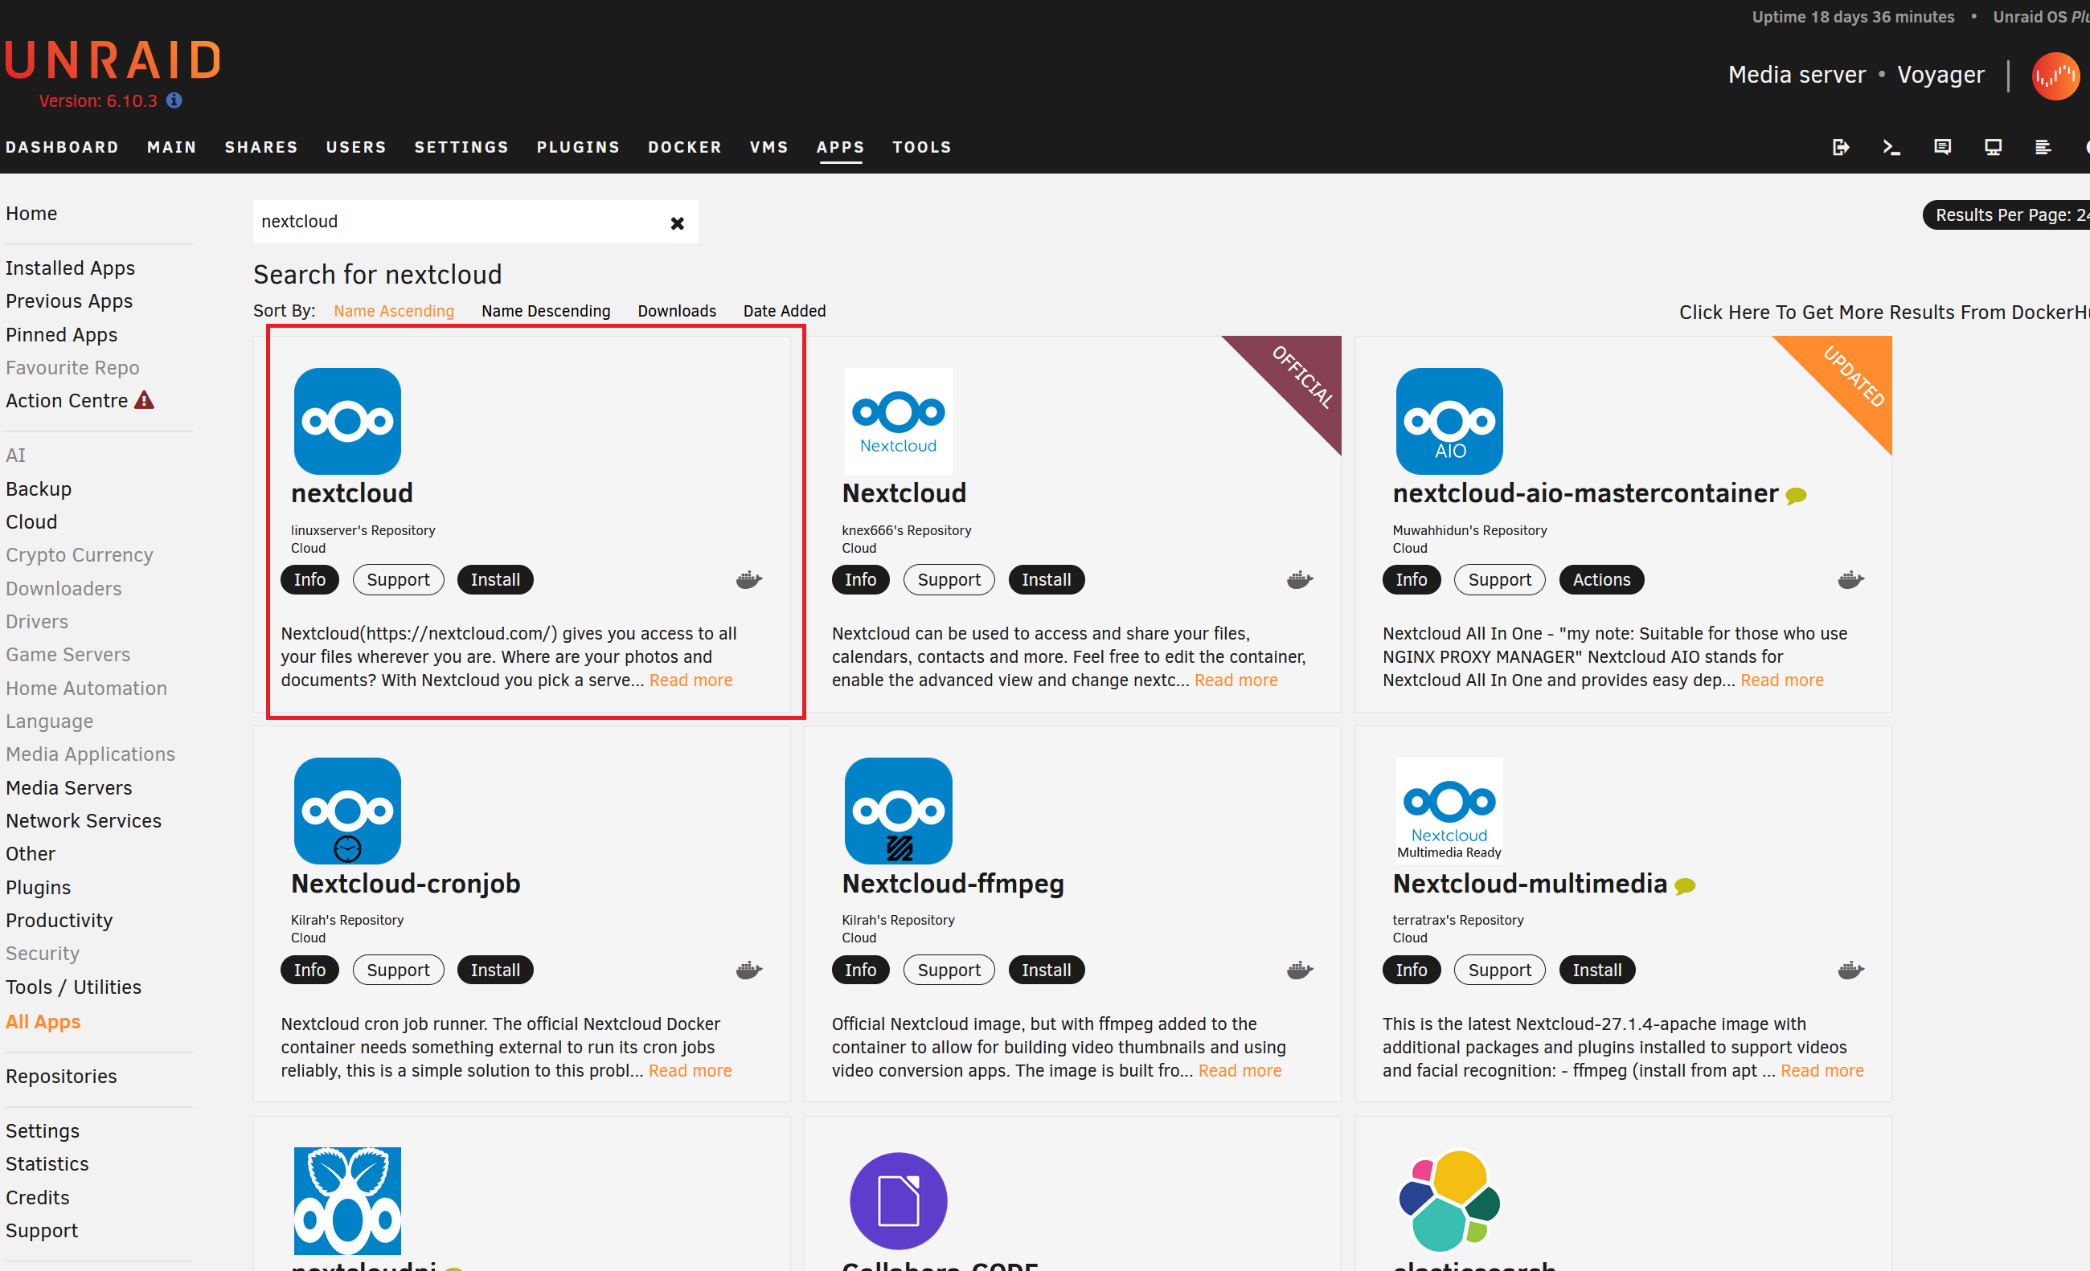Viewport: 2090px width, 1271px height.
Task: Click Support on the Nextcloud-cronjob card
Action: coord(398,970)
